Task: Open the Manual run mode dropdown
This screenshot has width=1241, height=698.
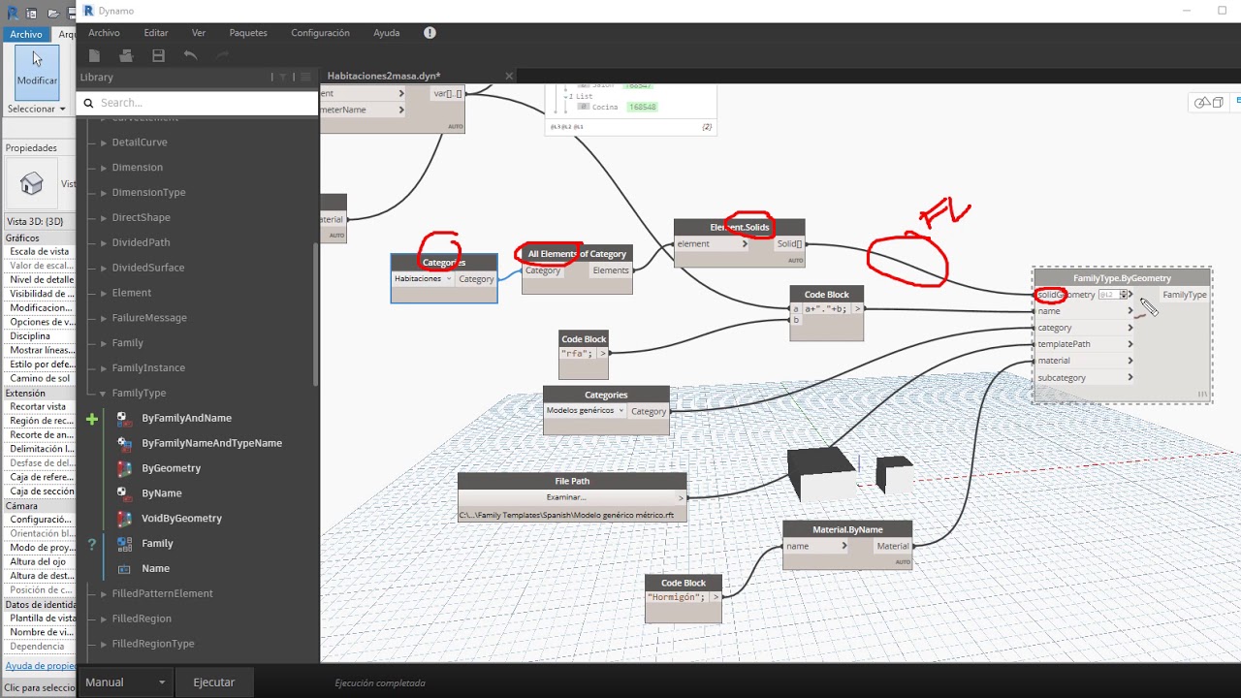Action: (x=126, y=682)
